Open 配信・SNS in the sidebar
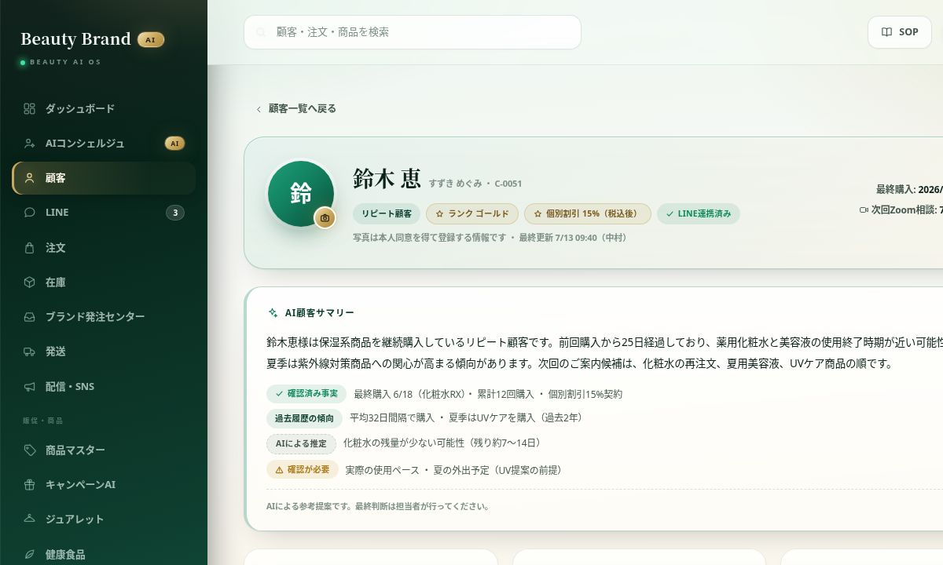This screenshot has width=943, height=565. 104,387
